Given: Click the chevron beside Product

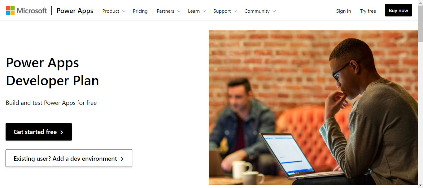Looking at the screenshot, I should 124,11.
